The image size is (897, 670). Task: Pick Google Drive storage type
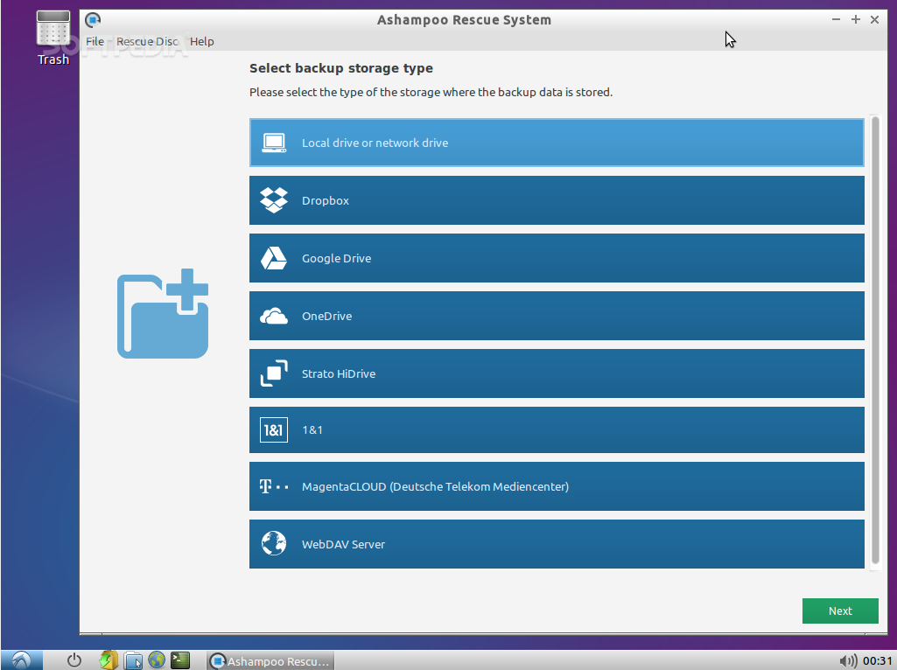557,258
